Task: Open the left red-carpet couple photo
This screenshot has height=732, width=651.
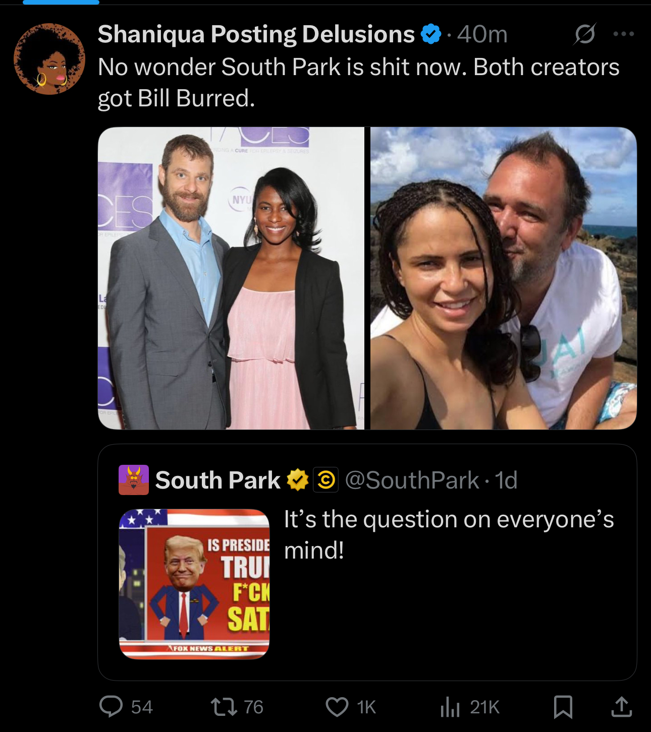Action: tap(231, 278)
